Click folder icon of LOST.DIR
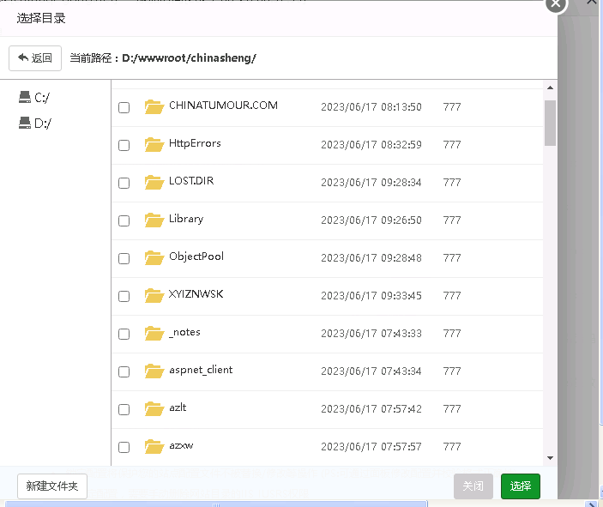Image resolution: width=603 pixels, height=507 pixels. coord(154,183)
